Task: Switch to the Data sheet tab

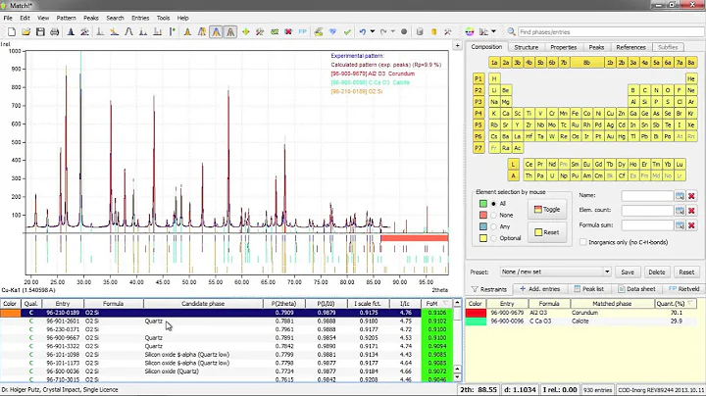Action: pyautogui.click(x=636, y=289)
